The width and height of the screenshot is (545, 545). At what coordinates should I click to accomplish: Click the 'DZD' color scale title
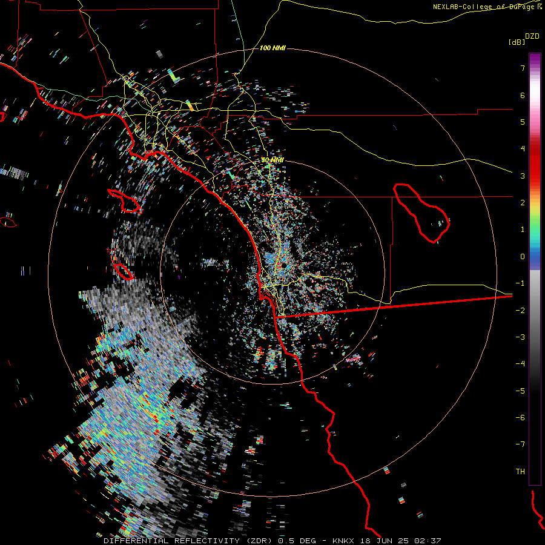532,36
